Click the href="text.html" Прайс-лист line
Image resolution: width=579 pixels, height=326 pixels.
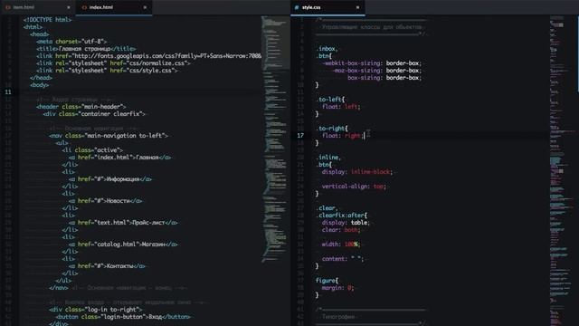(123, 223)
